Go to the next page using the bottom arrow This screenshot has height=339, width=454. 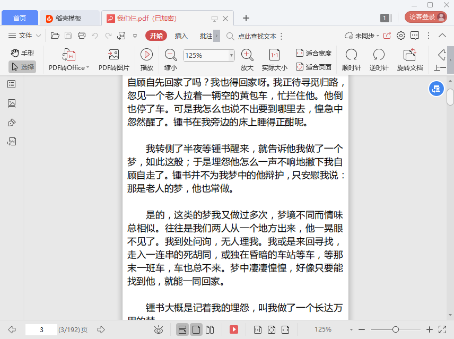pos(101,329)
